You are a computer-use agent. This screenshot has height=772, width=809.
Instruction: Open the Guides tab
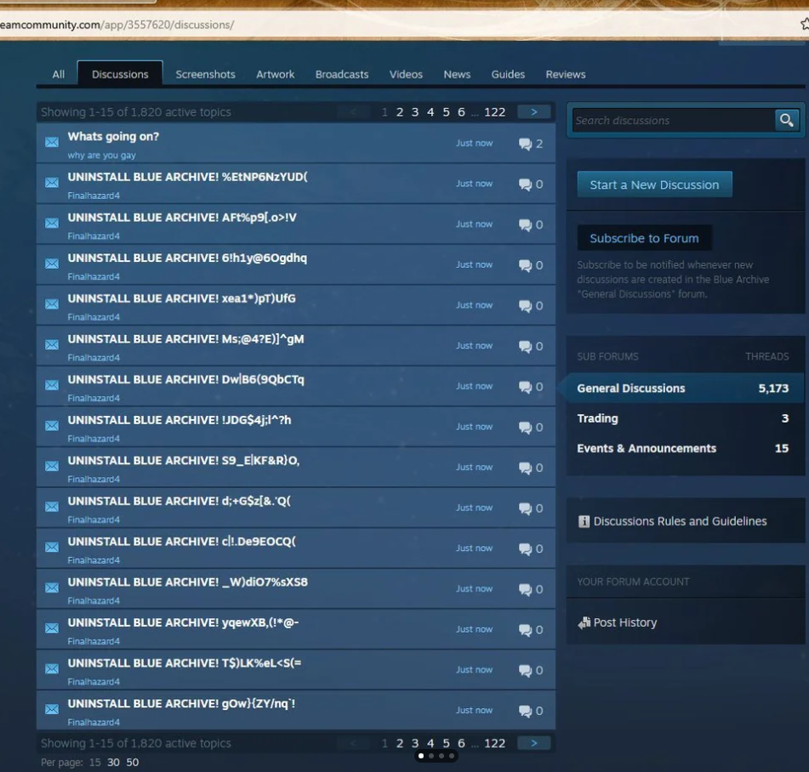(508, 74)
